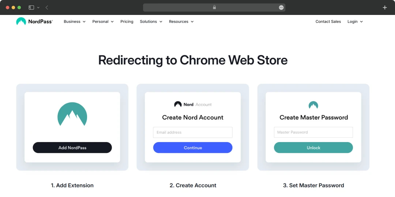Expand the Login dropdown
The image size is (395, 197).
click(355, 21)
